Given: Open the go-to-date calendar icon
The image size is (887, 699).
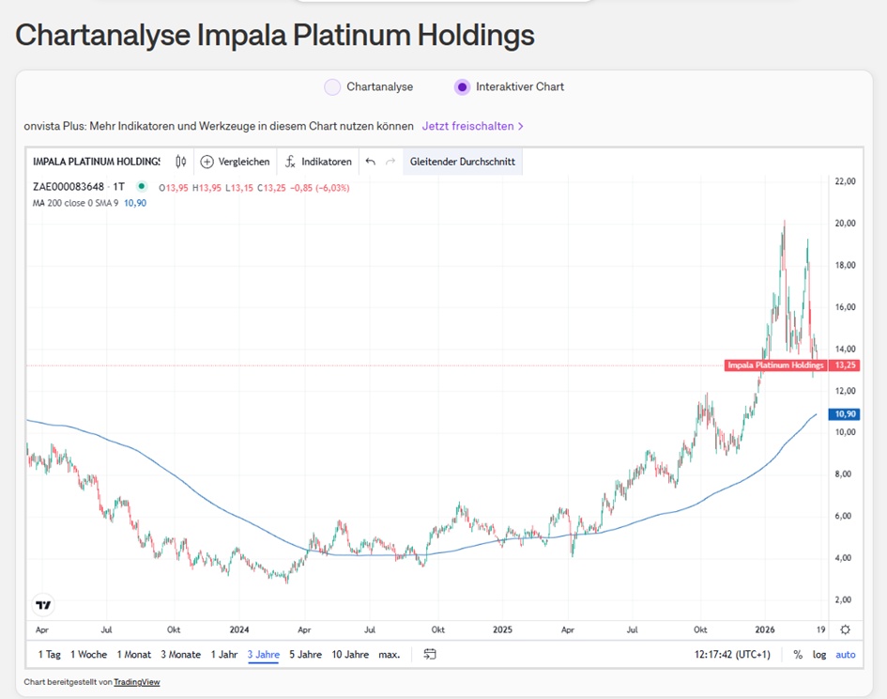Looking at the screenshot, I should tap(430, 654).
